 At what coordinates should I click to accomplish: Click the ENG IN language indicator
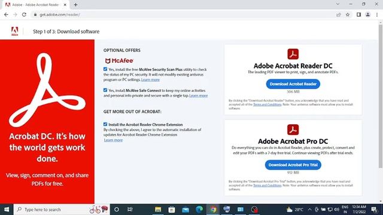[x=345, y=210]
